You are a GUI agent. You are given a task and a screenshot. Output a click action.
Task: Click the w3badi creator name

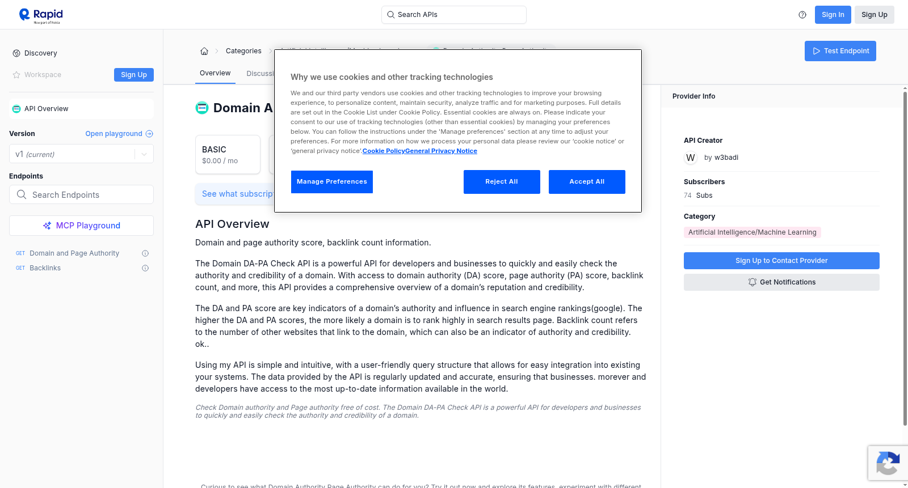726,158
